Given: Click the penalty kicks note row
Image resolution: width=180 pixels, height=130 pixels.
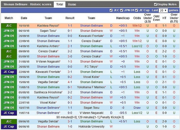Looking at the screenshot, I should (90, 117).
